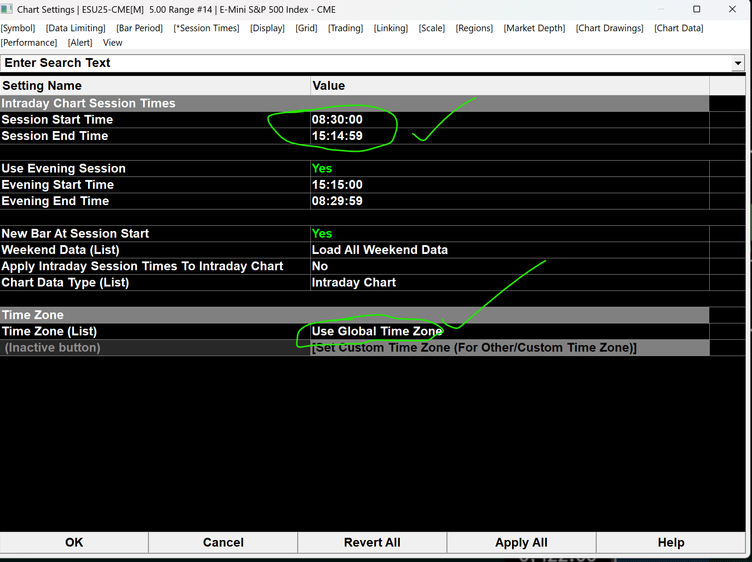This screenshot has height=562, width=752.
Task: Click the Chart Settings window app icon
Action: pos(7,9)
